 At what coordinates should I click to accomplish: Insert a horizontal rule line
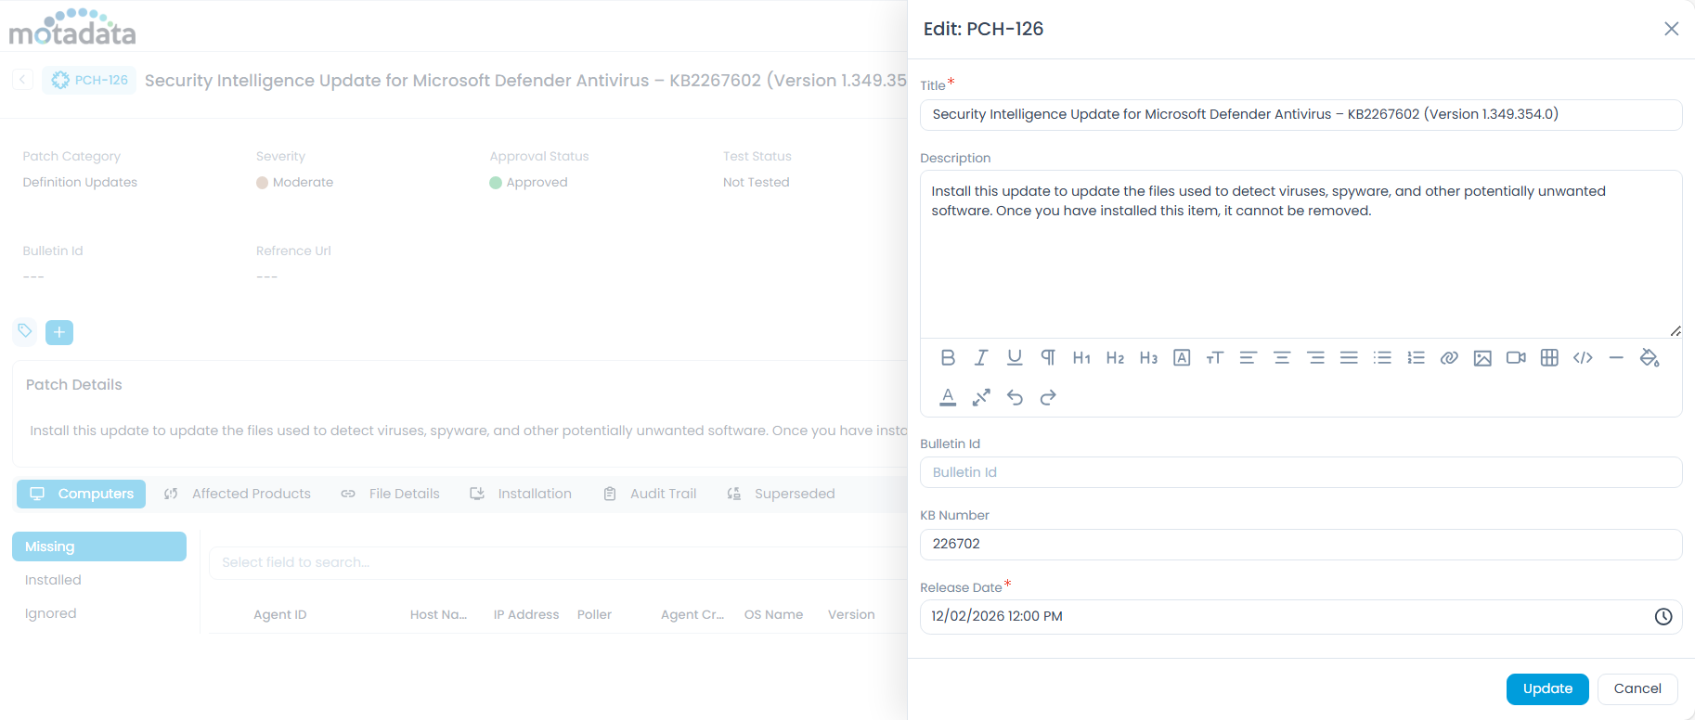click(1616, 358)
